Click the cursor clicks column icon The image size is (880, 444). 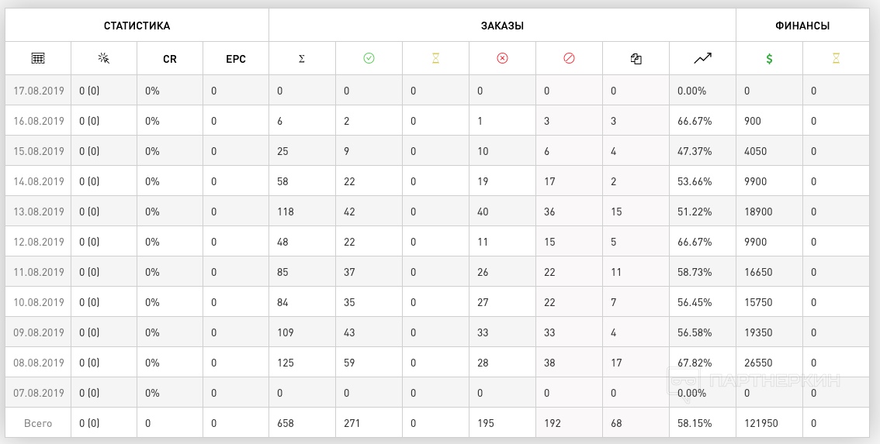click(x=104, y=58)
